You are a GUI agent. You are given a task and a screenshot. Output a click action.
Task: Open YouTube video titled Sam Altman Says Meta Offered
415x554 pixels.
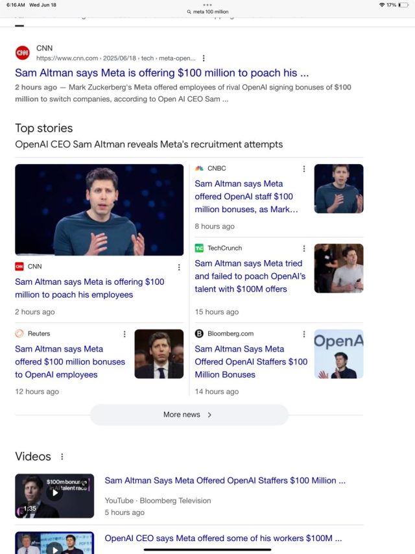(224, 481)
